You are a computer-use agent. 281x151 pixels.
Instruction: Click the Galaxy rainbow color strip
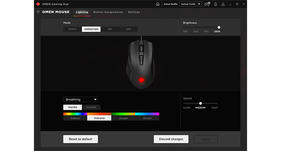[x=75, y=114]
